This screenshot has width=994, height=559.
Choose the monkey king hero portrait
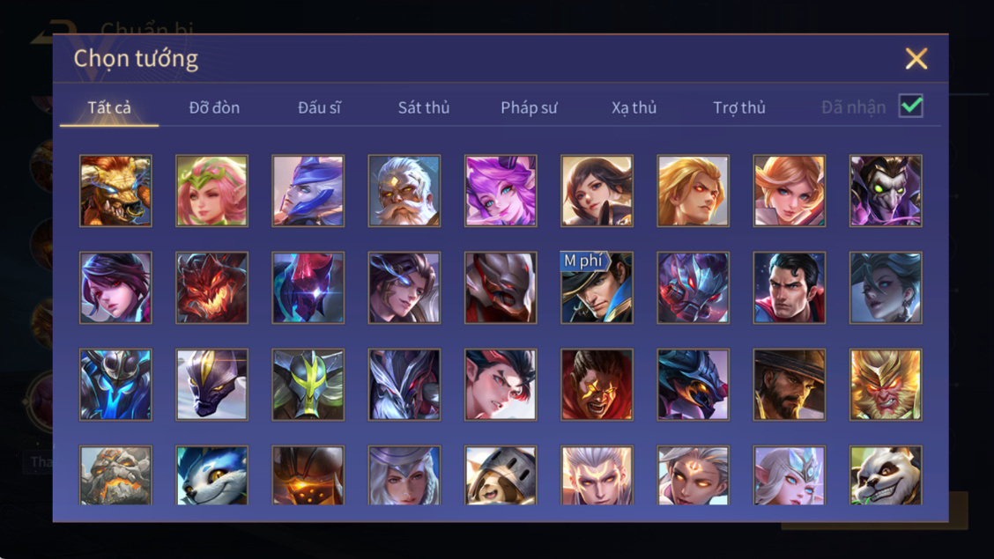point(886,385)
